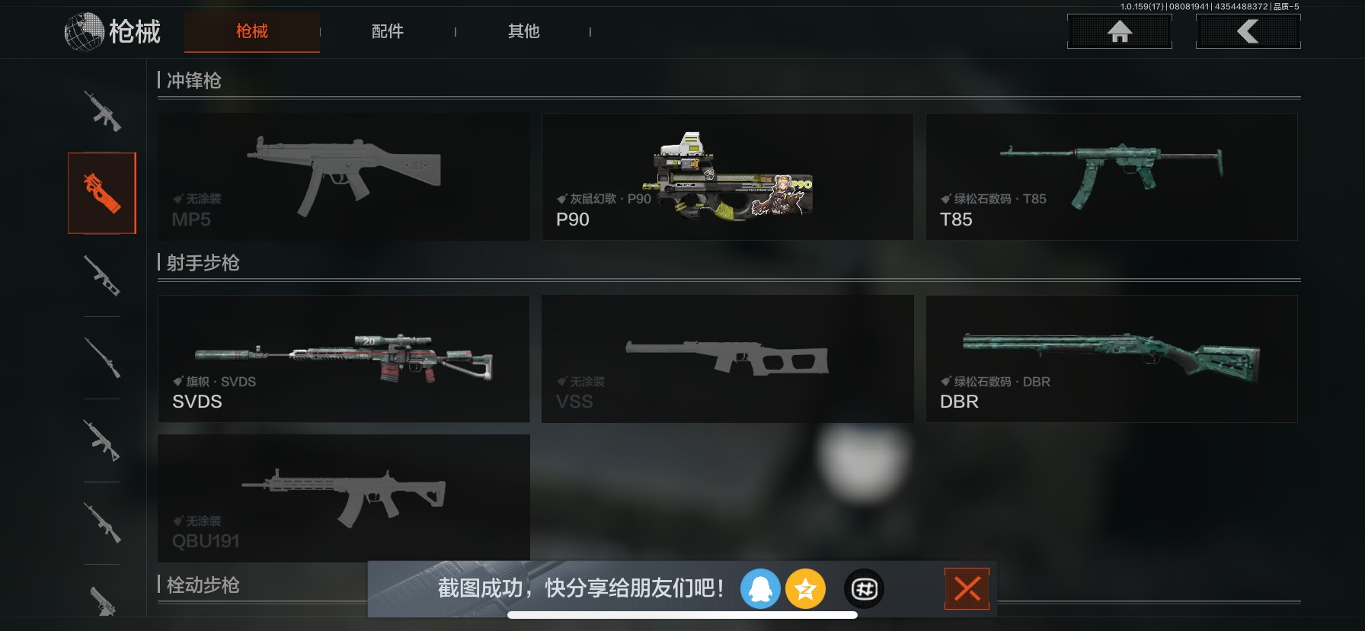This screenshot has width=1365, height=631.
Task: Share screenshot via yellow star Qzone icon
Action: pos(805,588)
